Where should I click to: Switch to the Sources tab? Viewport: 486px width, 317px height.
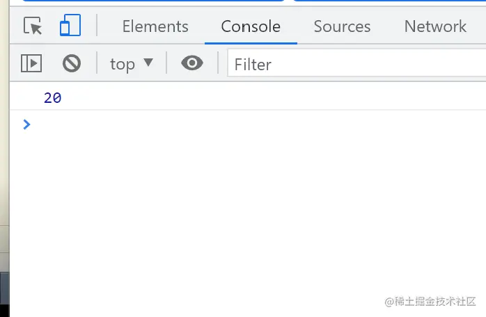click(342, 26)
